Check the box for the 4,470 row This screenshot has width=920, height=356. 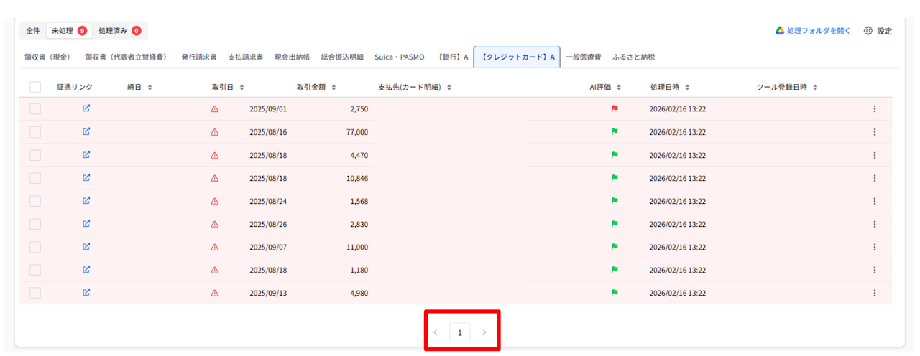[35, 155]
